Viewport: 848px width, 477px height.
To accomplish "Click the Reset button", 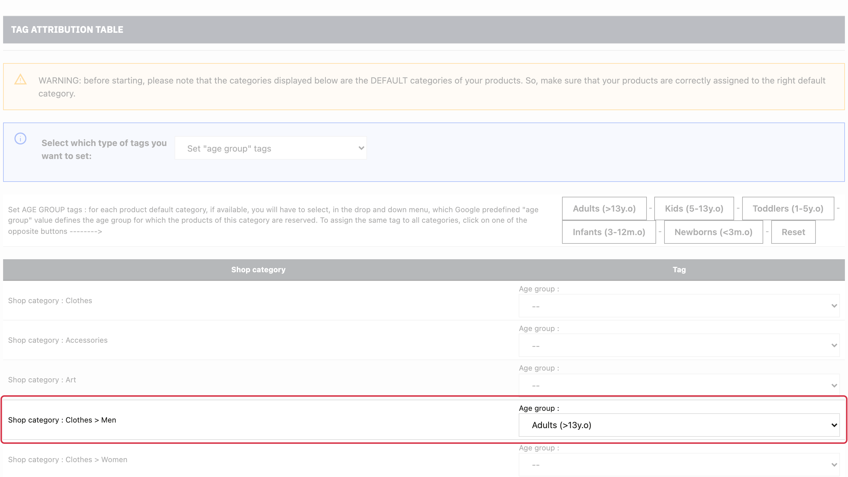I will click(793, 232).
